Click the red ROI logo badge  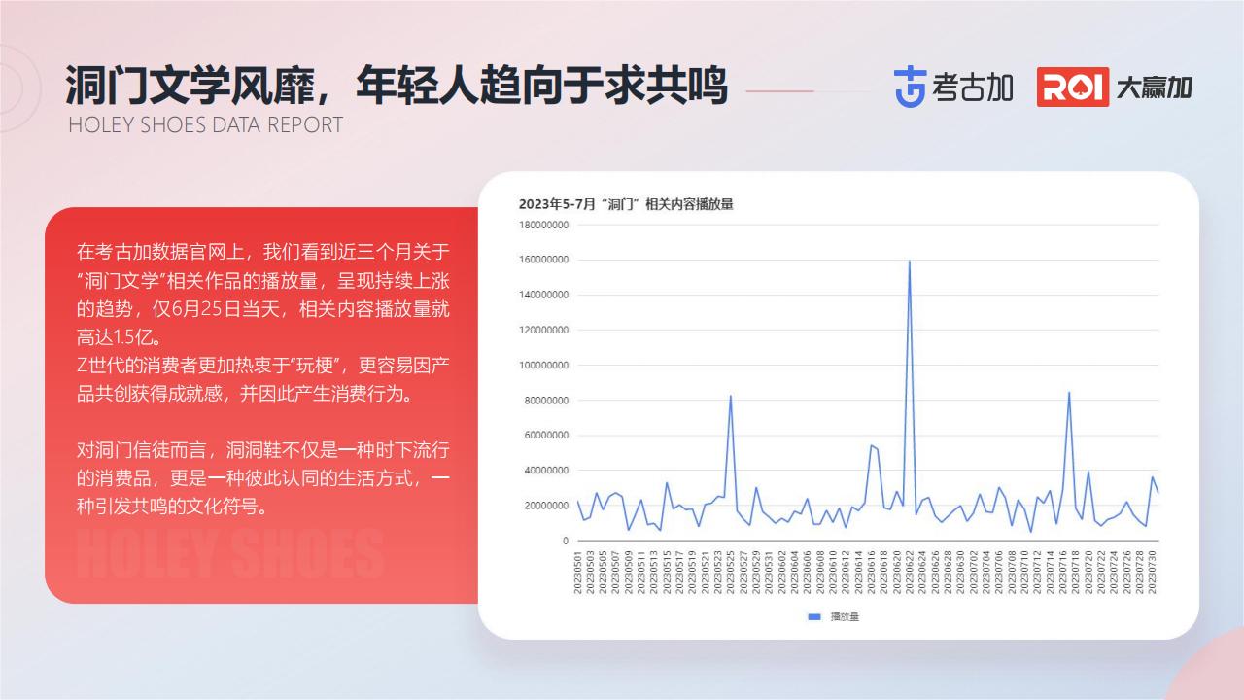coord(1073,87)
